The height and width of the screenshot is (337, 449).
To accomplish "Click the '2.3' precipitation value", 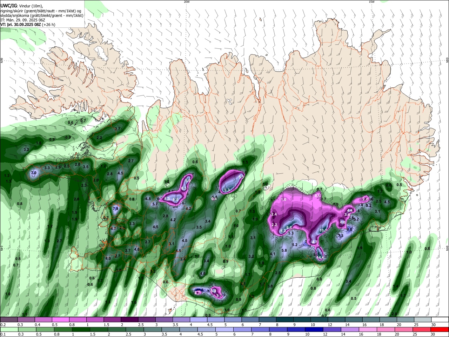I will pos(84,185).
